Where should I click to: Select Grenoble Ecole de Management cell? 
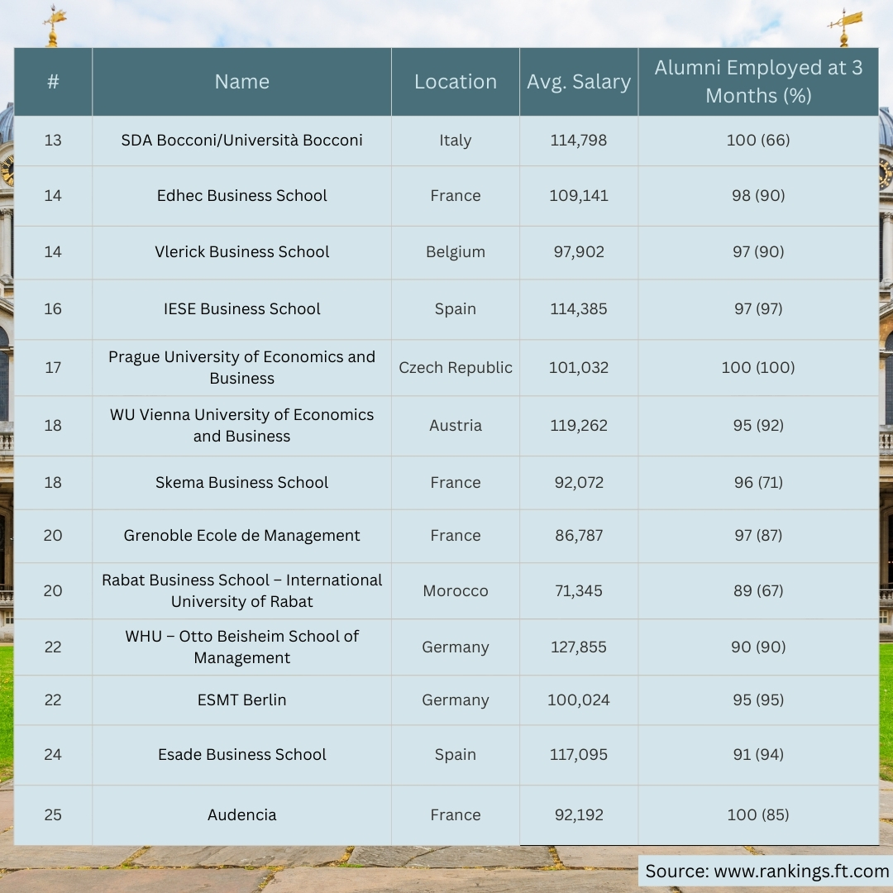242,535
